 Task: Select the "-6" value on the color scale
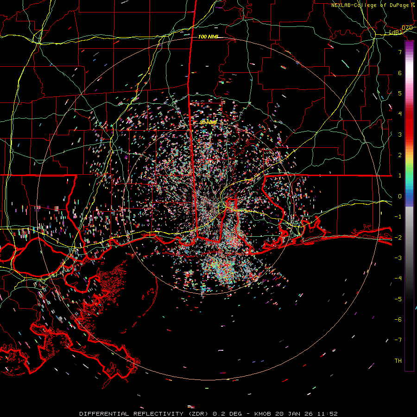pos(398,320)
